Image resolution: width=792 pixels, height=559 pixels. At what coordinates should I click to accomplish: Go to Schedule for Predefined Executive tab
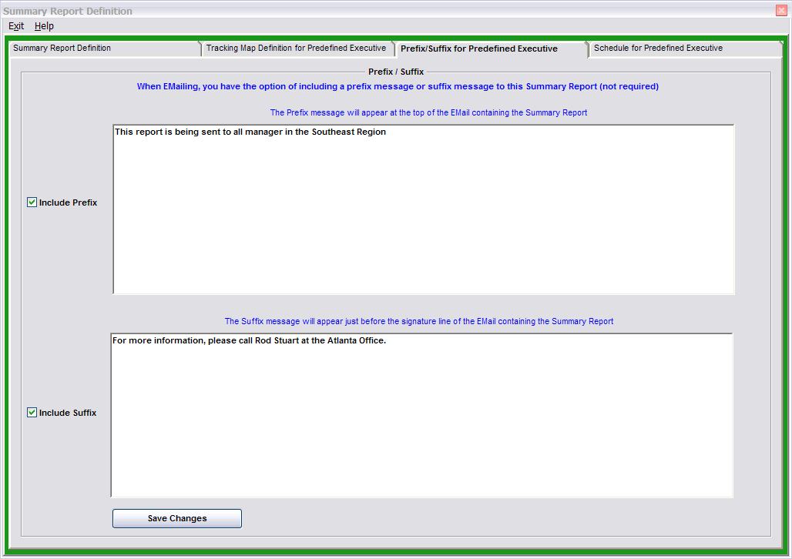658,49
